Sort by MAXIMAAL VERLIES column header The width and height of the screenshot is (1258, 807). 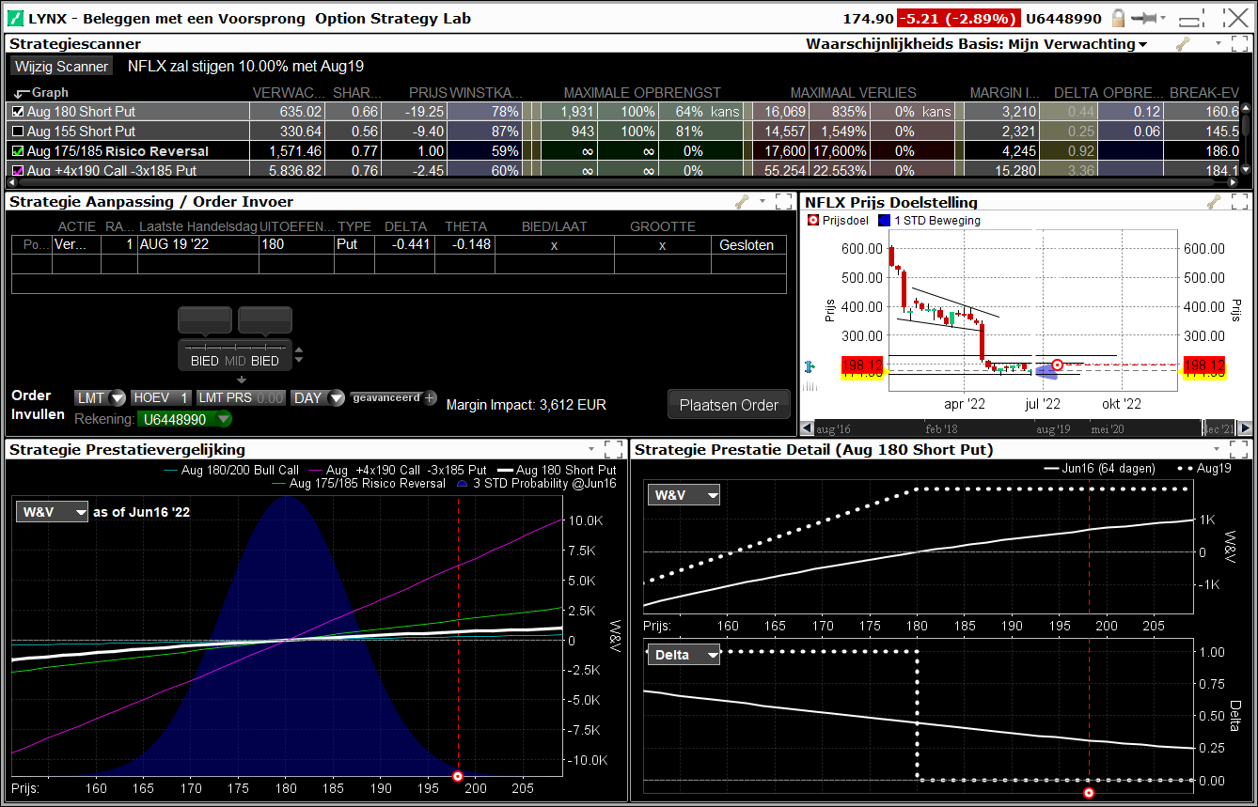click(x=853, y=93)
